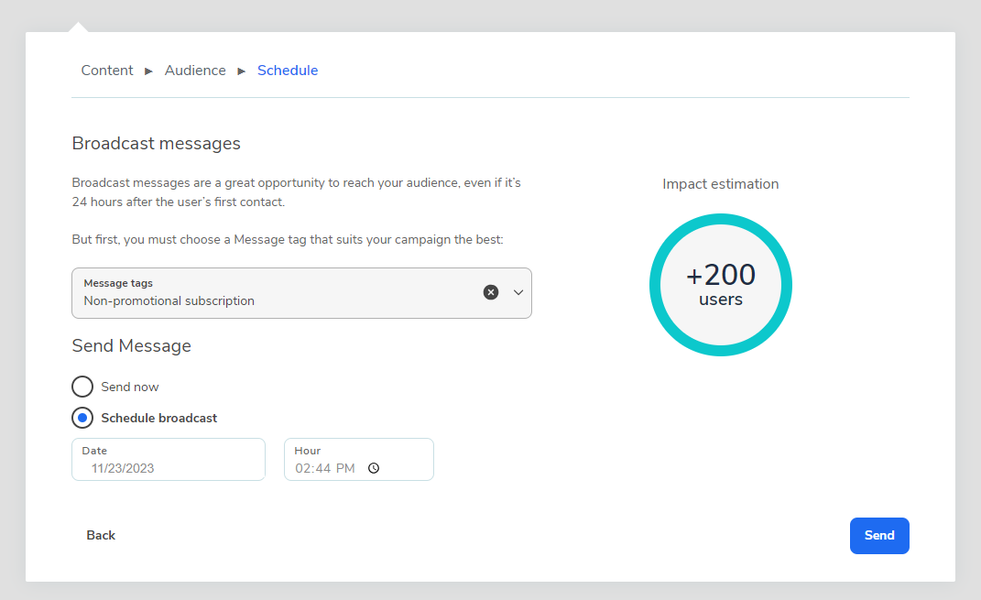Screen dimensions: 981x600
Task: Go to the Audience step
Action: [195, 71]
